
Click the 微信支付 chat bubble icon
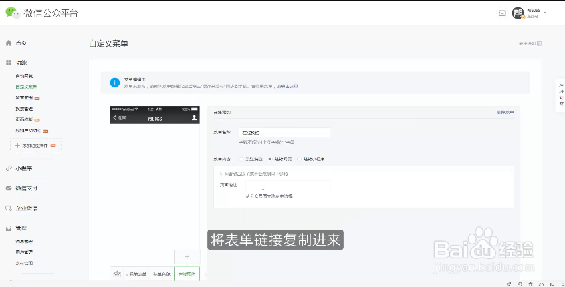[x=9, y=188]
